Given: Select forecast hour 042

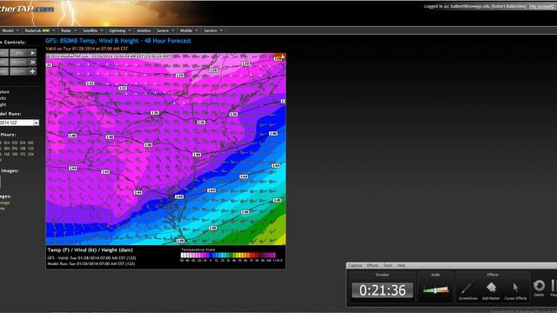Looking at the screenshot, I should 30,143.
